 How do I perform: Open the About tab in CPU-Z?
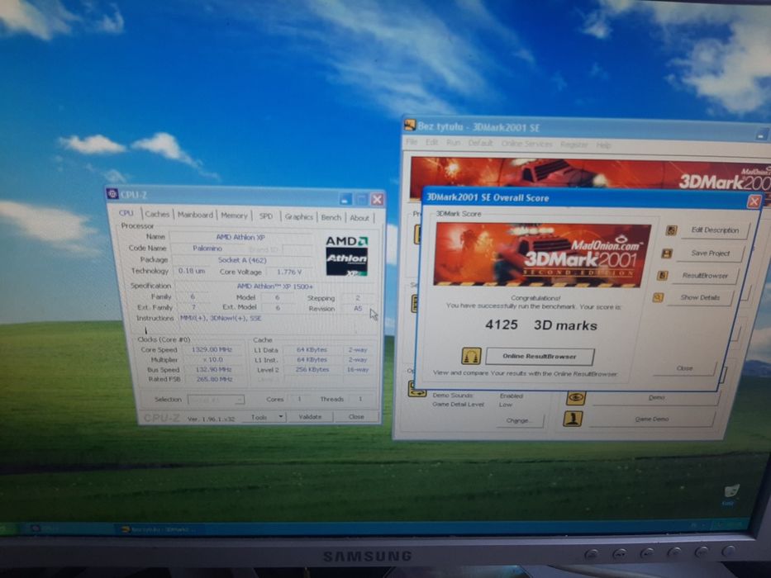click(x=359, y=217)
